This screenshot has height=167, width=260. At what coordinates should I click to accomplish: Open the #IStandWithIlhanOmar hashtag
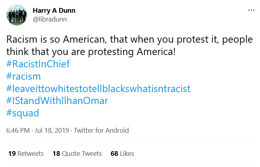(57, 100)
